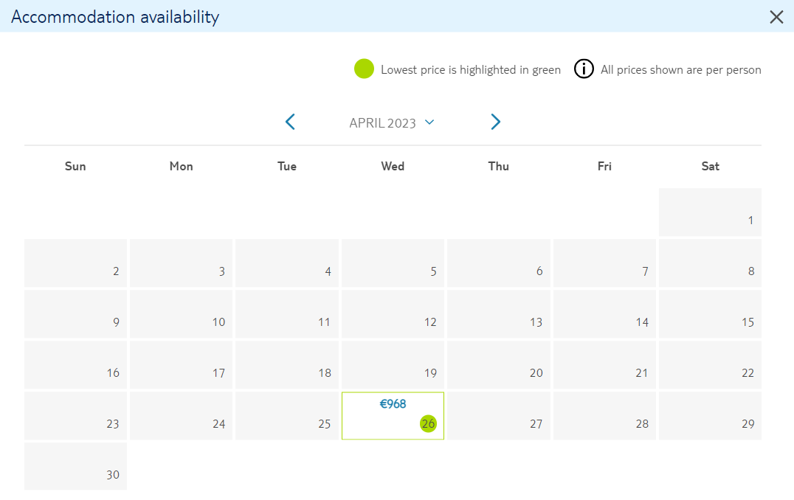Select the date cell for 5
The image size is (794, 500).
pyautogui.click(x=393, y=263)
